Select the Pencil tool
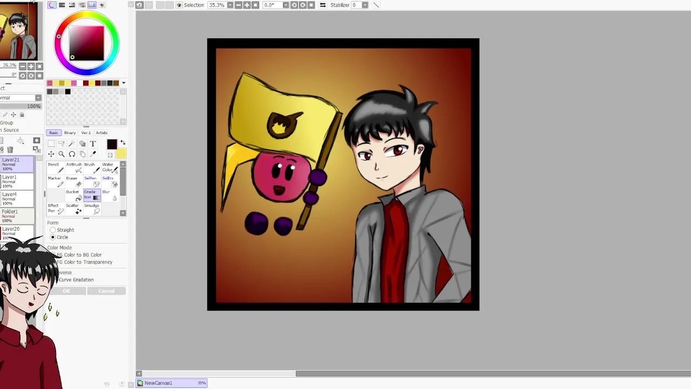Viewport: 691px width, 389px height. (56, 168)
